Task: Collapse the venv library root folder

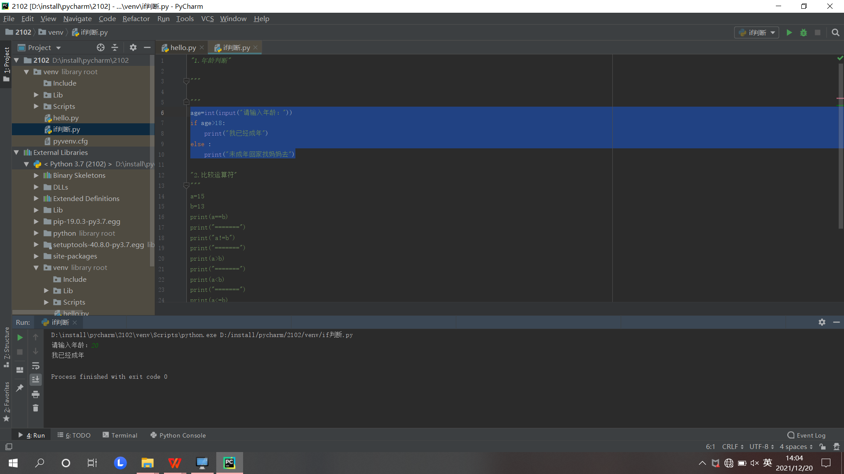Action: (x=26, y=72)
